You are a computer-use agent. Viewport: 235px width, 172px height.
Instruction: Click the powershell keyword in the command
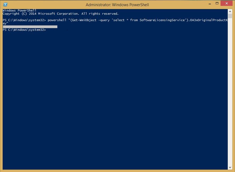coord(57,20)
